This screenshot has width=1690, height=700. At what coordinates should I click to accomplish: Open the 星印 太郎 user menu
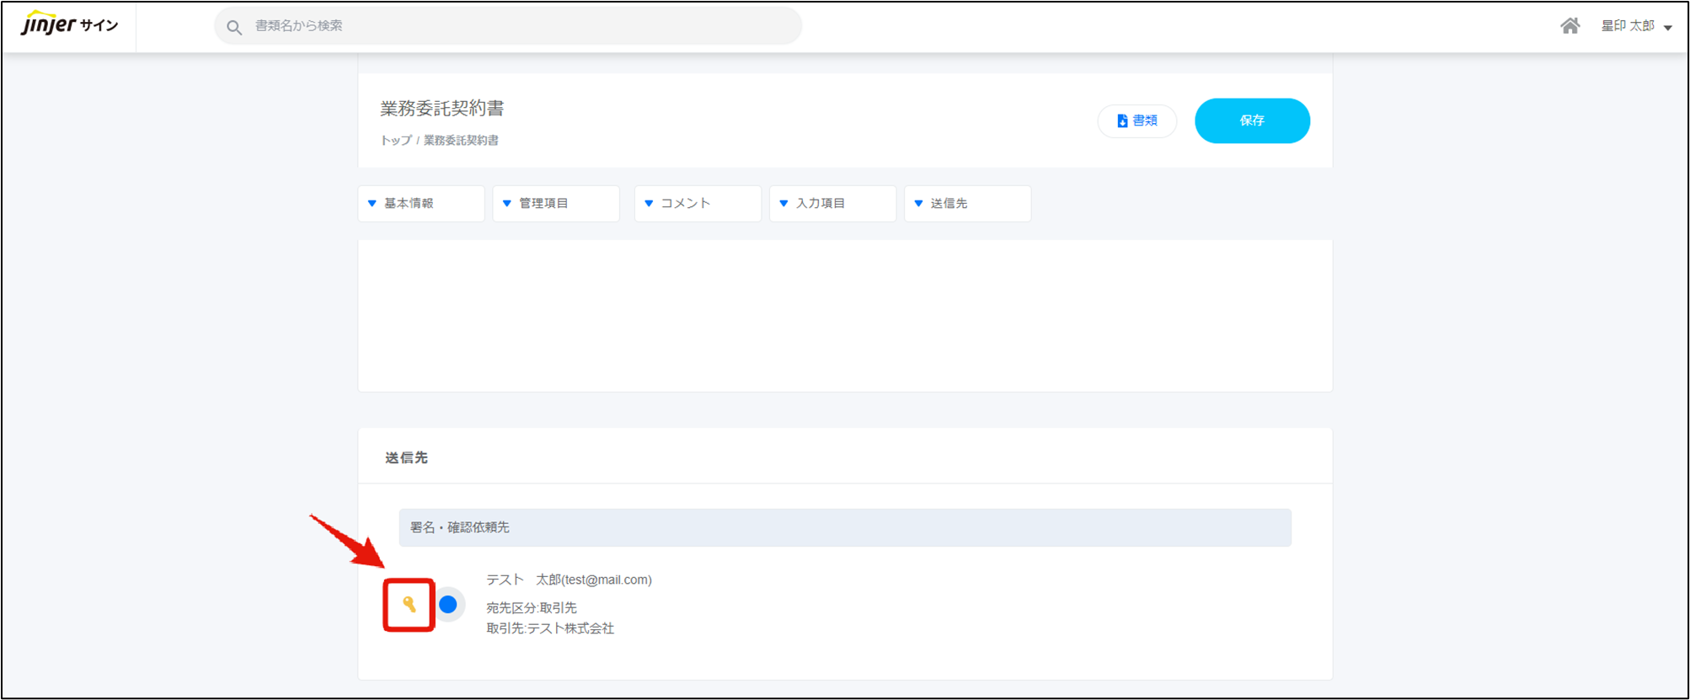[x=1636, y=26]
